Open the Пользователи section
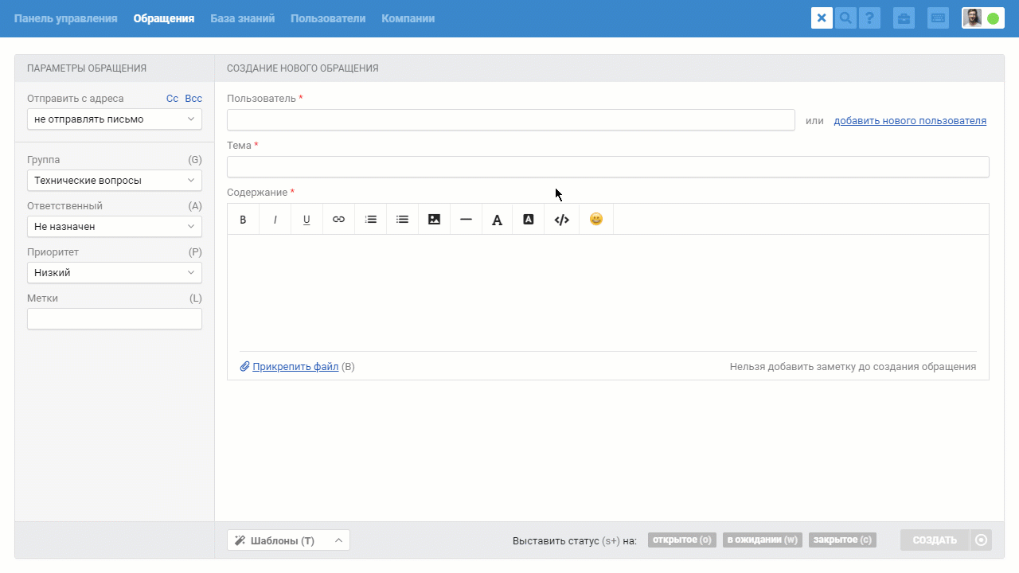Screen dimensions: 1019x573 click(x=328, y=18)
